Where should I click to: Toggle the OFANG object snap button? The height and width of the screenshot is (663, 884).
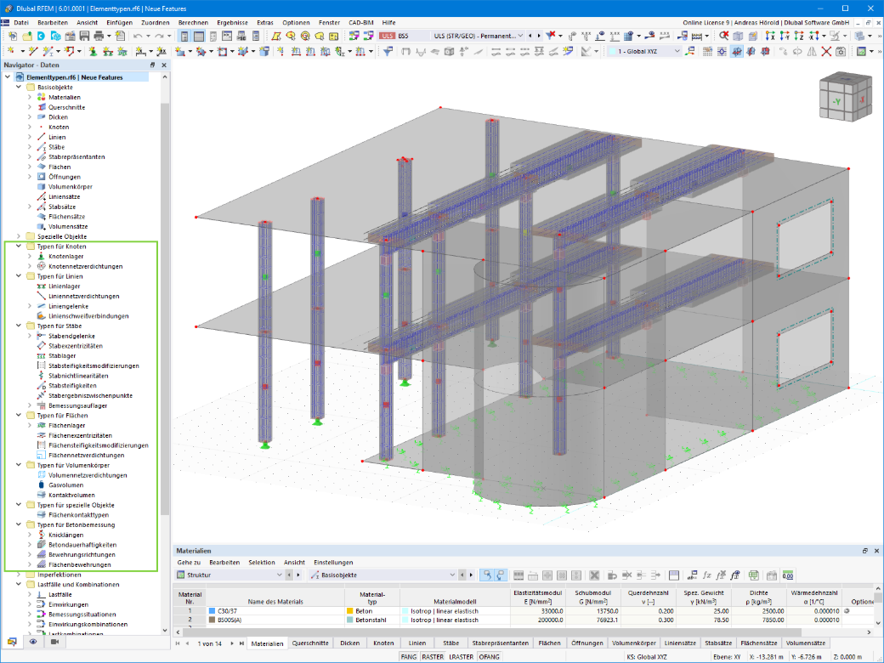tap(490, 657)
